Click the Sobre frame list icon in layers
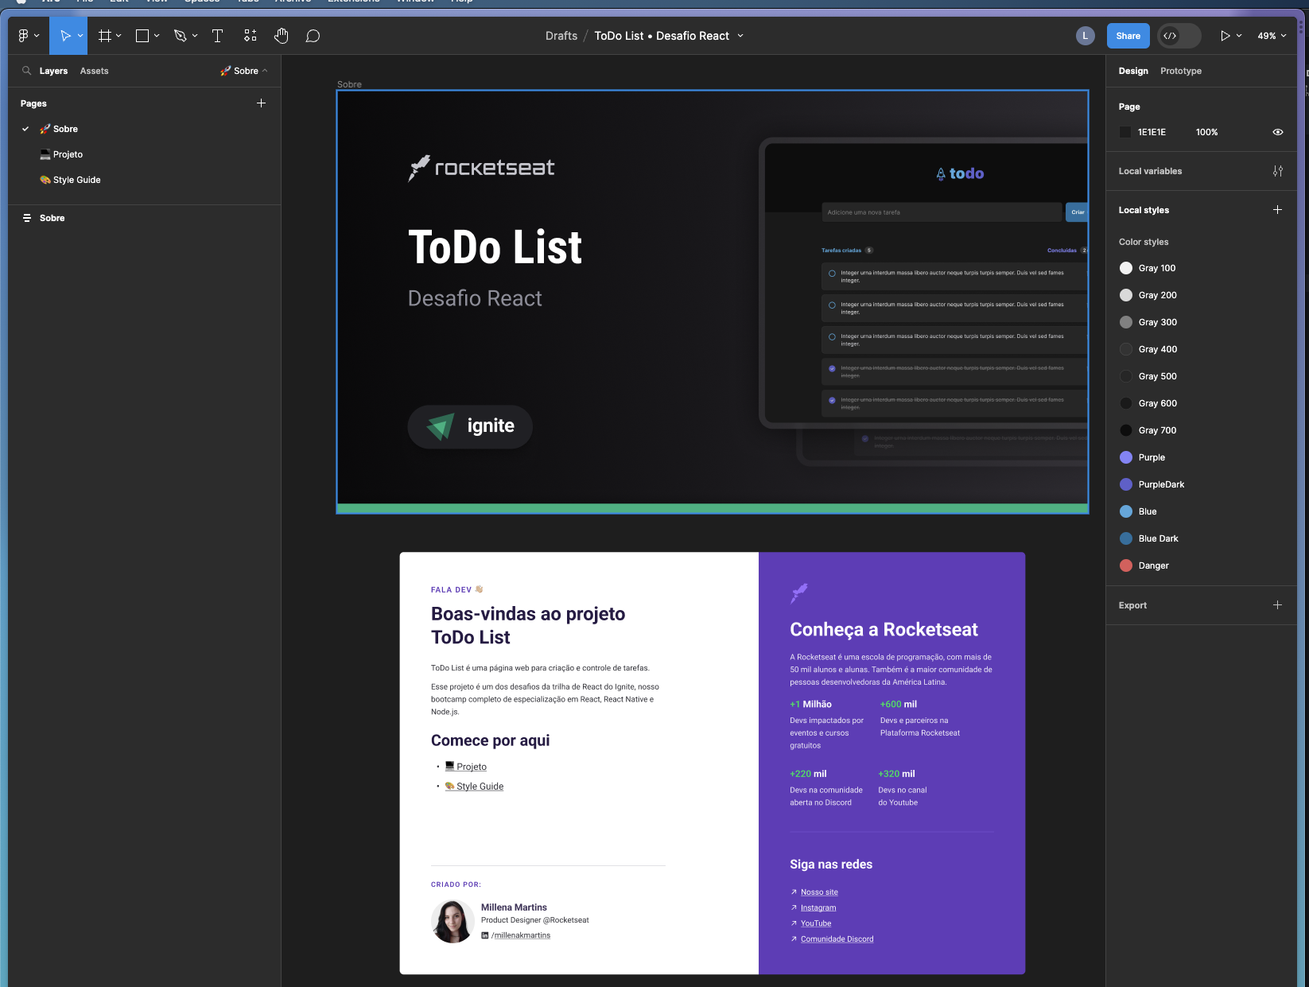This screenshot has height=987, width=1309. [x=27, y=218]
